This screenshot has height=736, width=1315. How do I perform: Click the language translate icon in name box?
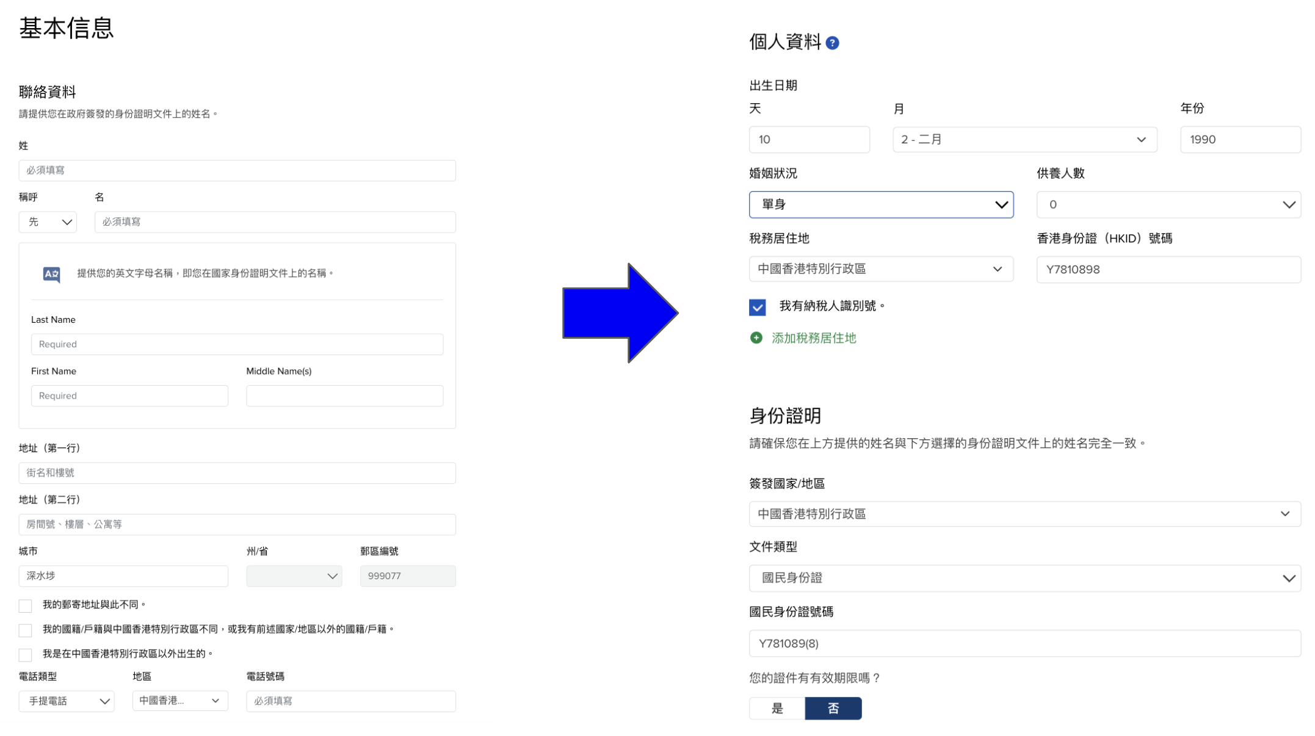[x=52, y=274]
